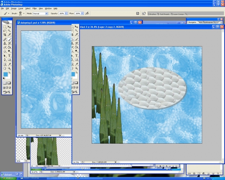Image resolution: width=225 pixels, height=180 pixels.
Task: Select the Eraser tool in main toolbox
Action: [5, 47]
